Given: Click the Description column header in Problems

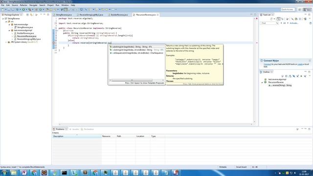Looking at the screenshot, I should pos(77,136).
